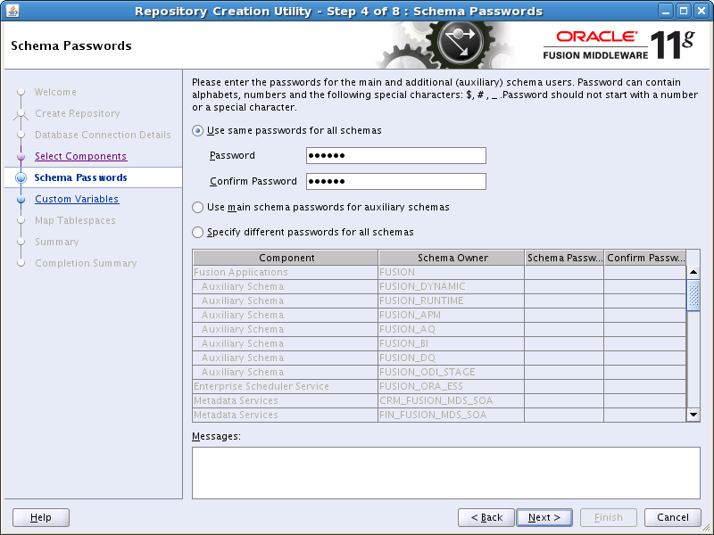Click the Confirm Passw... column header

point(645,258)
